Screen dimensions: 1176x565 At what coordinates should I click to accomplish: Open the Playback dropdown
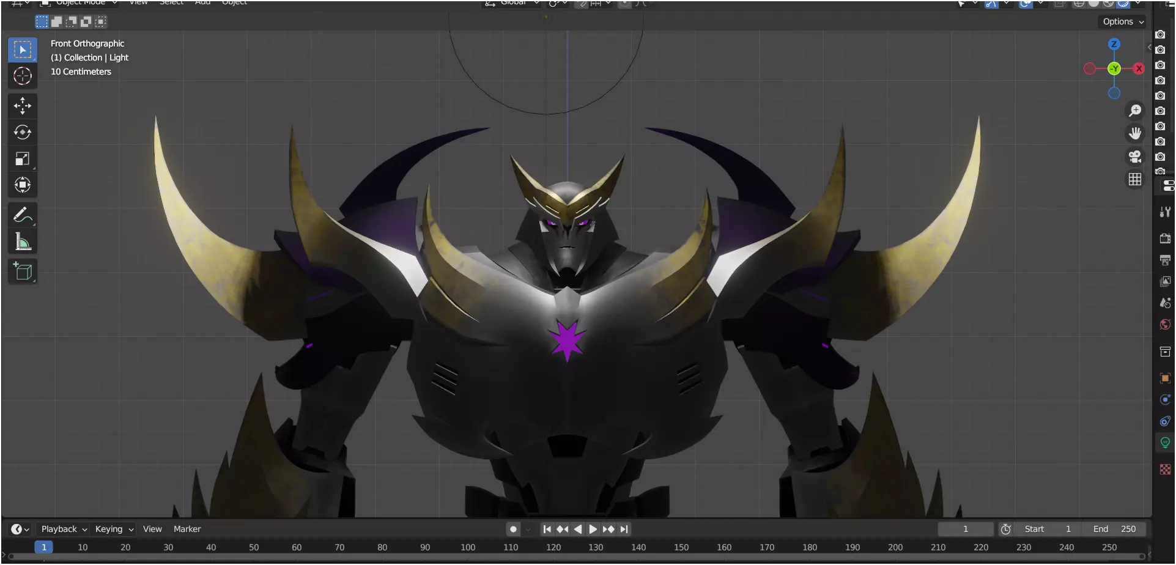(x=64, y=530)
